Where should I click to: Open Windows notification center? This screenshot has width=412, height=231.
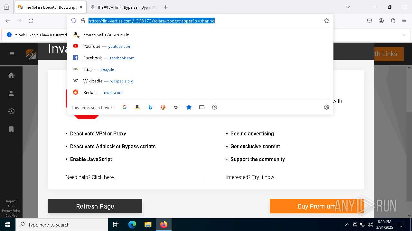click(401, 225)
